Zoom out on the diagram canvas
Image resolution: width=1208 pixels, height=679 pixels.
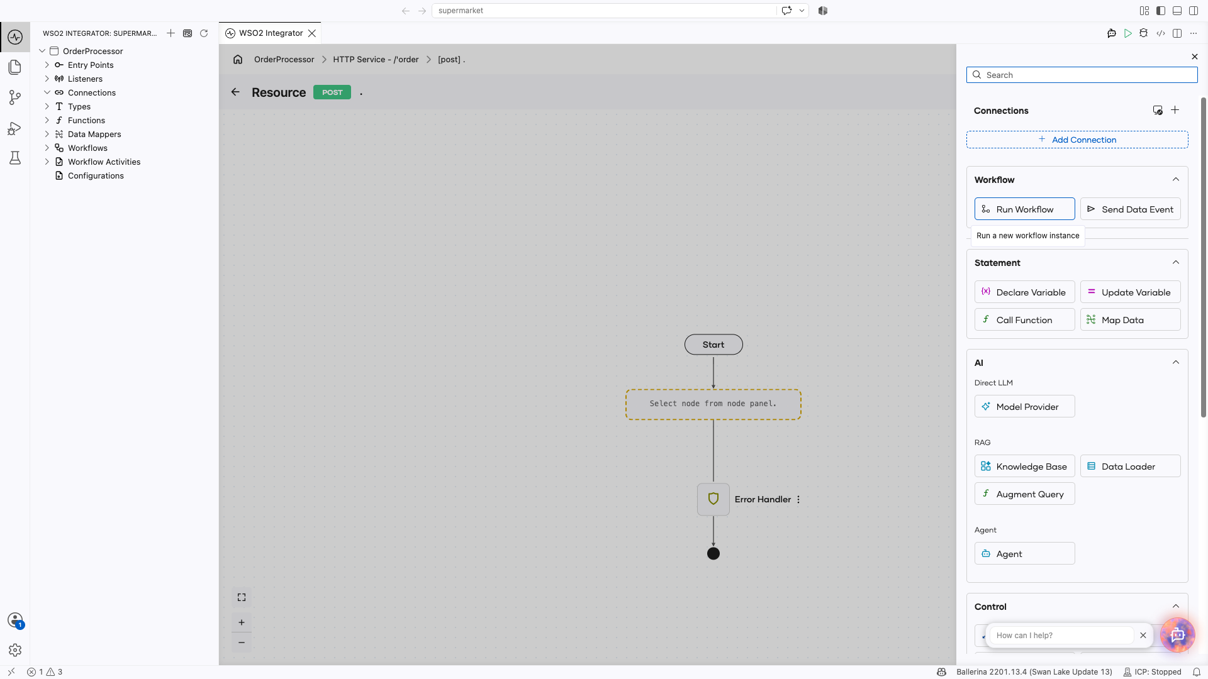pyautogui.click(x=242, y=643)
